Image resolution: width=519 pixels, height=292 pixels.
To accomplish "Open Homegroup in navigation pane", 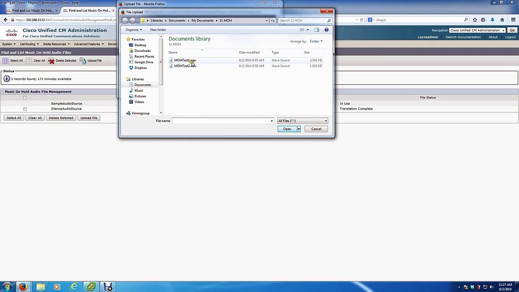I will [x=140, y=113].
